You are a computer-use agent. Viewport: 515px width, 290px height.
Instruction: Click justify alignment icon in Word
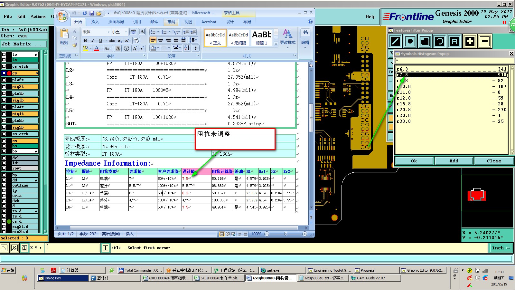pyautogui.click(x=176, y=40)
